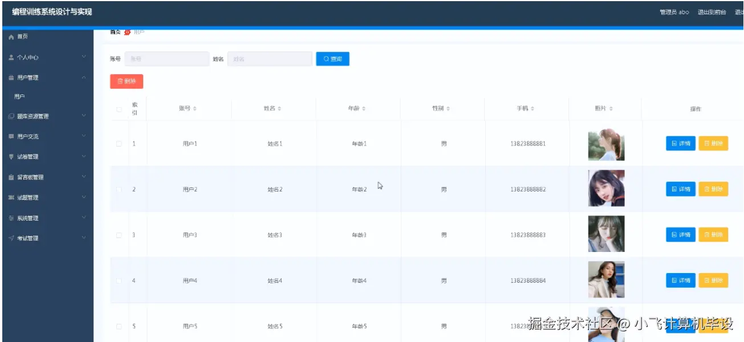Expand the 个人中心 menu chevron

(x=84, y=57)
